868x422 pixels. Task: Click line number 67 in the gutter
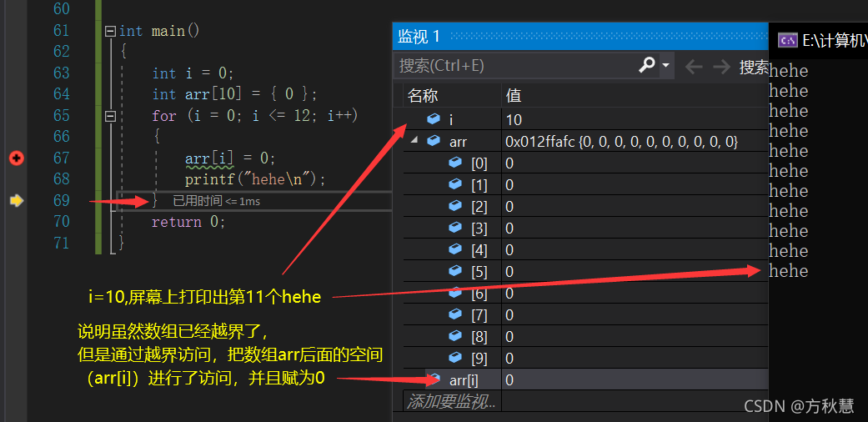coord(61,158)
